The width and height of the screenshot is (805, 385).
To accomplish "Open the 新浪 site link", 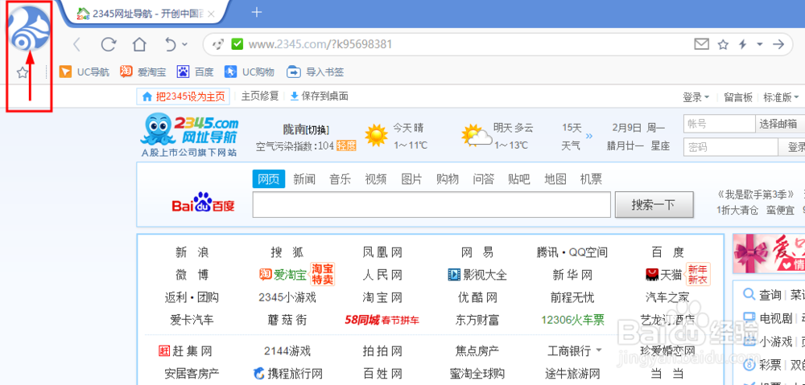I will 192,252.
